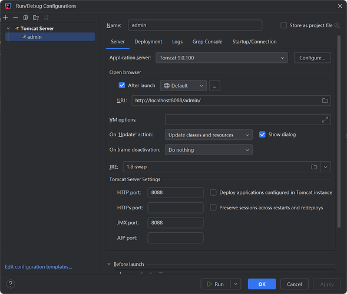Switch to the Startup/Connection tab
Image resolution: width=347 pixels, height=294 pixels.
tap(255, 42)
